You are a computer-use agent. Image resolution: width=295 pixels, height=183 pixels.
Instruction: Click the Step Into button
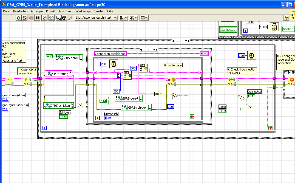point(58,18)
